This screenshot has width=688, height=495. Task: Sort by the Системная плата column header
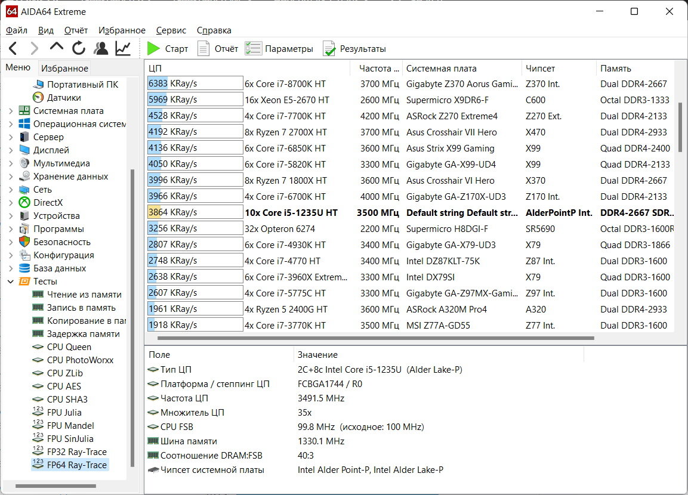point(462,69)
